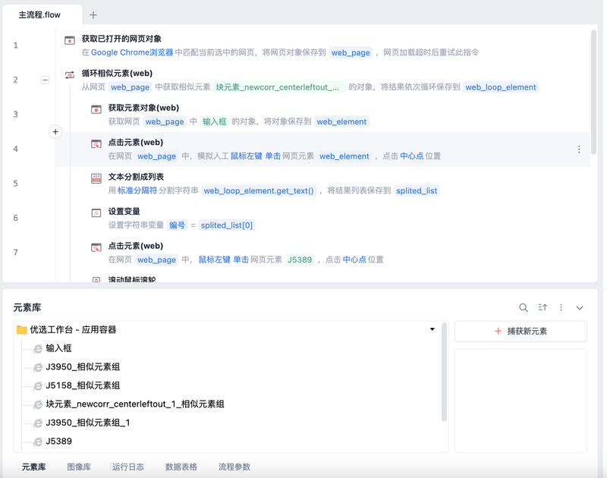Collapse the loop block at line 2
The width and height of the screenshot is (607, 478).
tap(46, 80)
